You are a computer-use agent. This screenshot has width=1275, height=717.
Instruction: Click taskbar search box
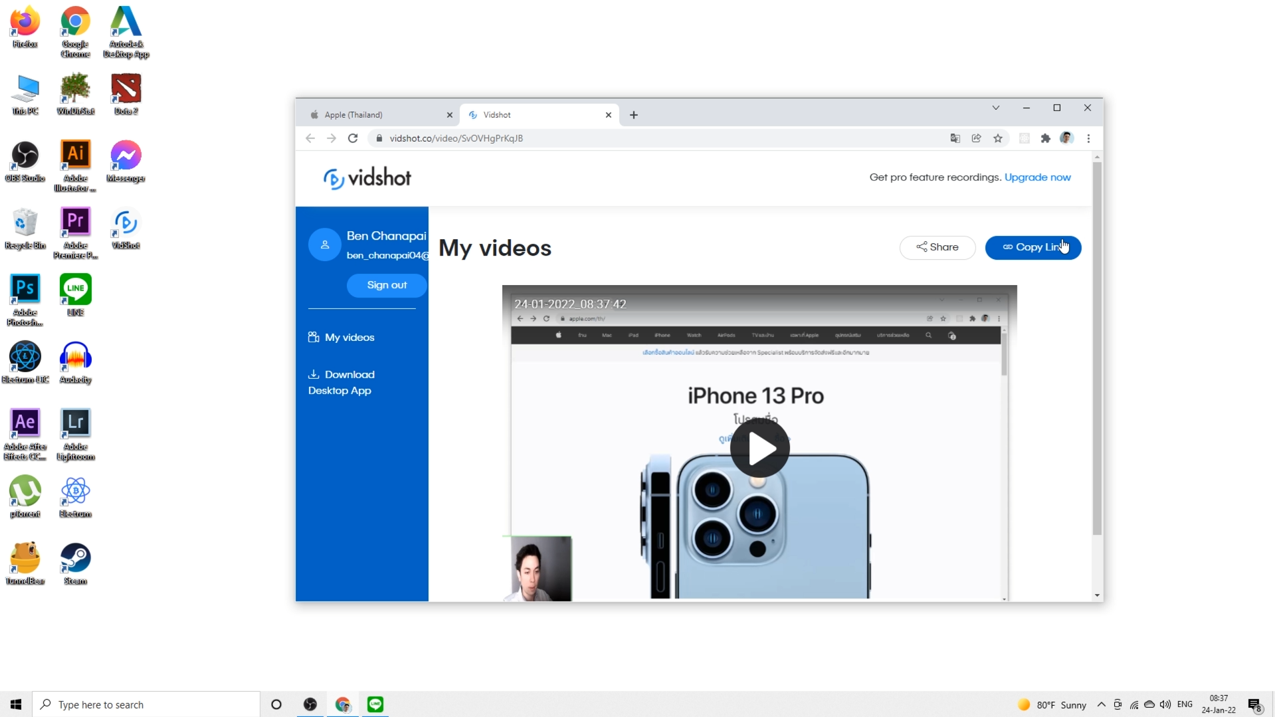[146, 704]
